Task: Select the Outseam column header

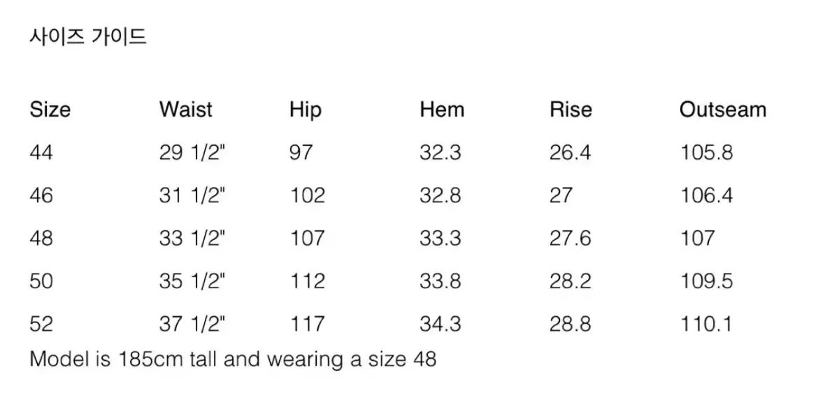Action: click(x=722, y=110)
